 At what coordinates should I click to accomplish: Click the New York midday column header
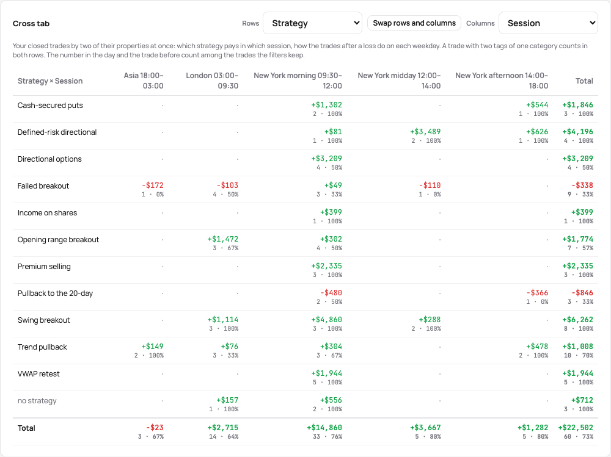click(399, 81)
